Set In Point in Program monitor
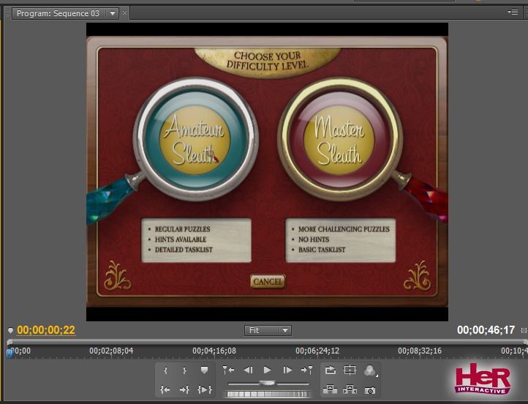Screen dimensions: 528x404 (165, 370)
